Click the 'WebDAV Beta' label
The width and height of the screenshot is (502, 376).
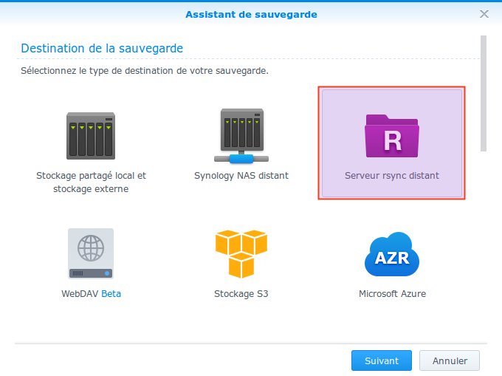92,294
